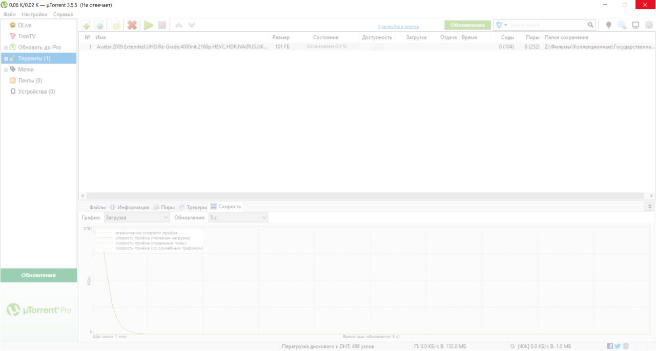Switch to the Пиры tab
Image resolution: width=656 pixels, height=351 pixels.
click(163, 207)
